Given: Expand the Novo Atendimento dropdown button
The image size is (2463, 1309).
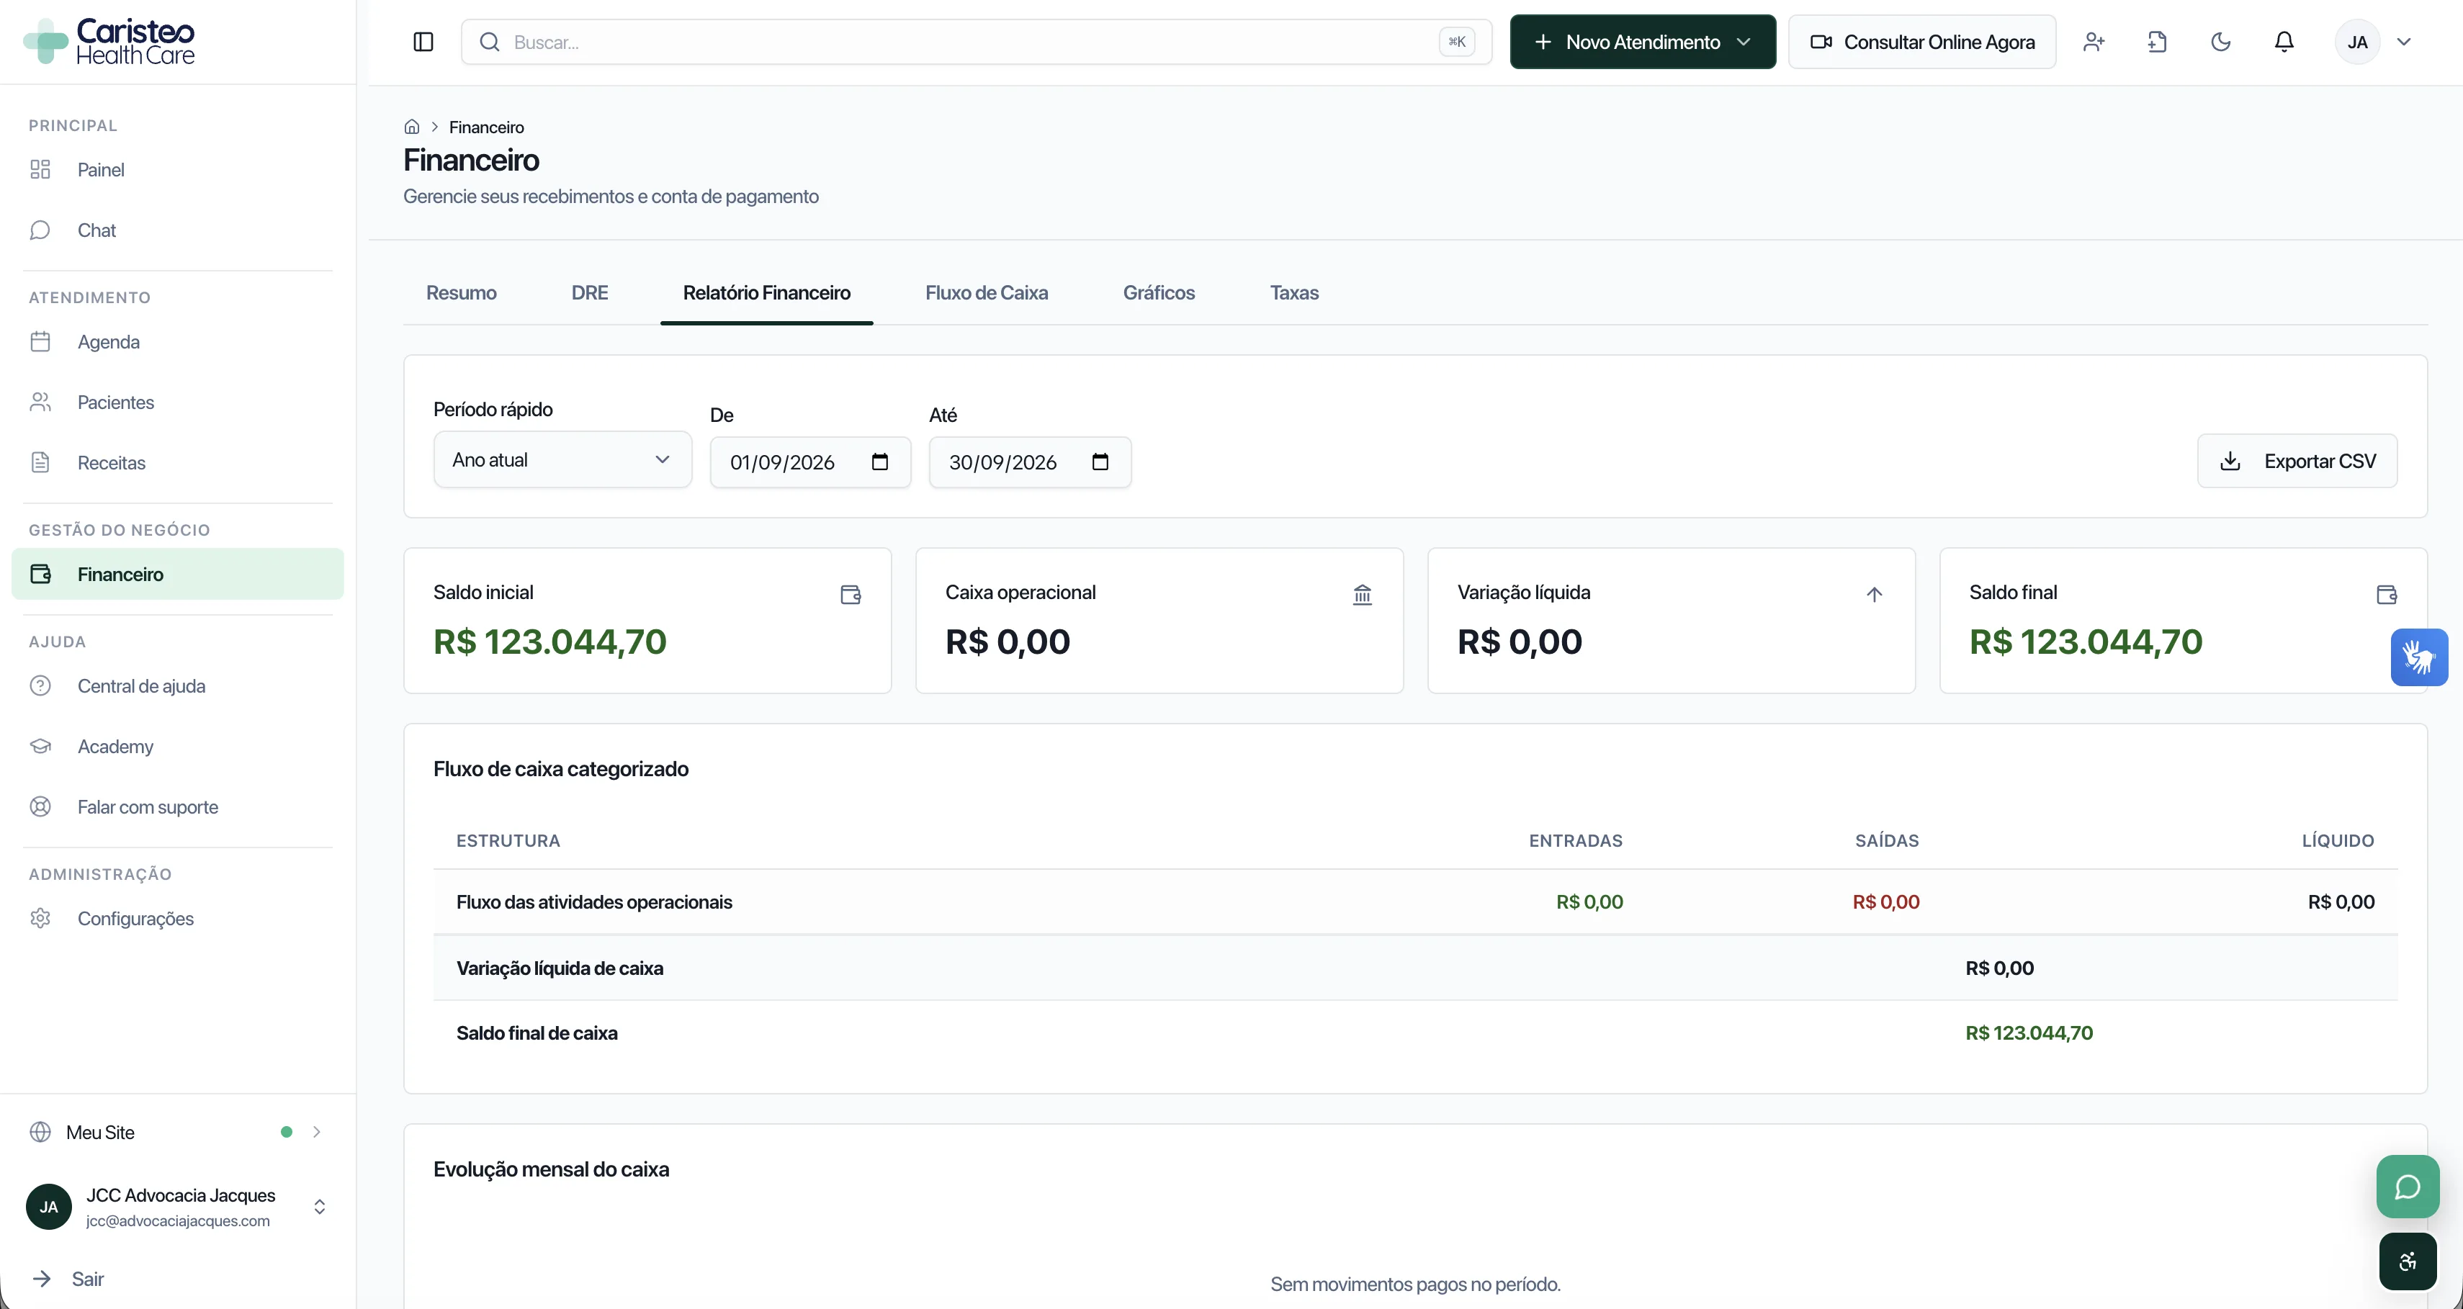Looking at the screenshot, I should [1643, 42].
